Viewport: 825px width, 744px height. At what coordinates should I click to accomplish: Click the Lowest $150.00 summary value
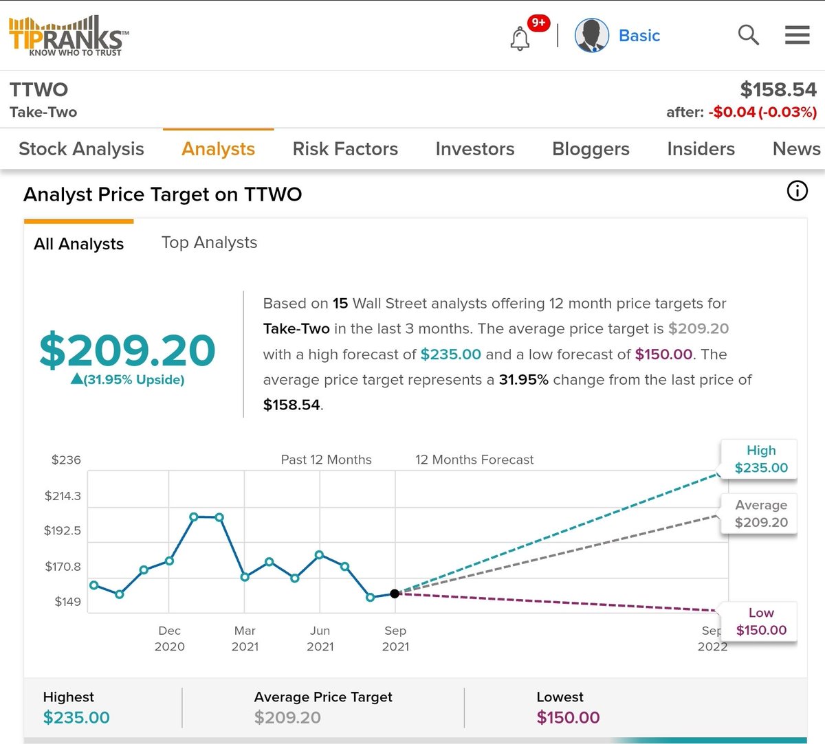pos(568,717)
